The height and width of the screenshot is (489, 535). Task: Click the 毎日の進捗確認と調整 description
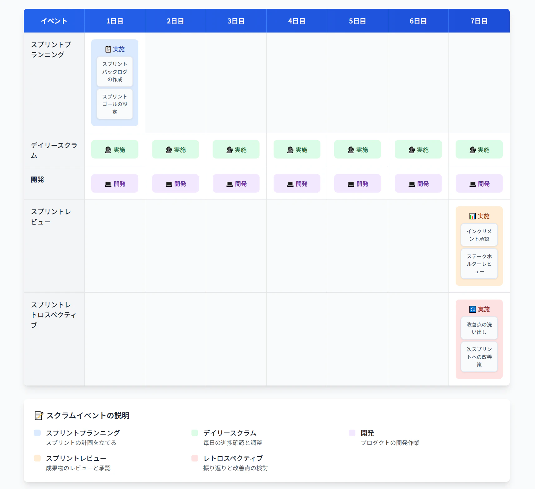(233, 443)
